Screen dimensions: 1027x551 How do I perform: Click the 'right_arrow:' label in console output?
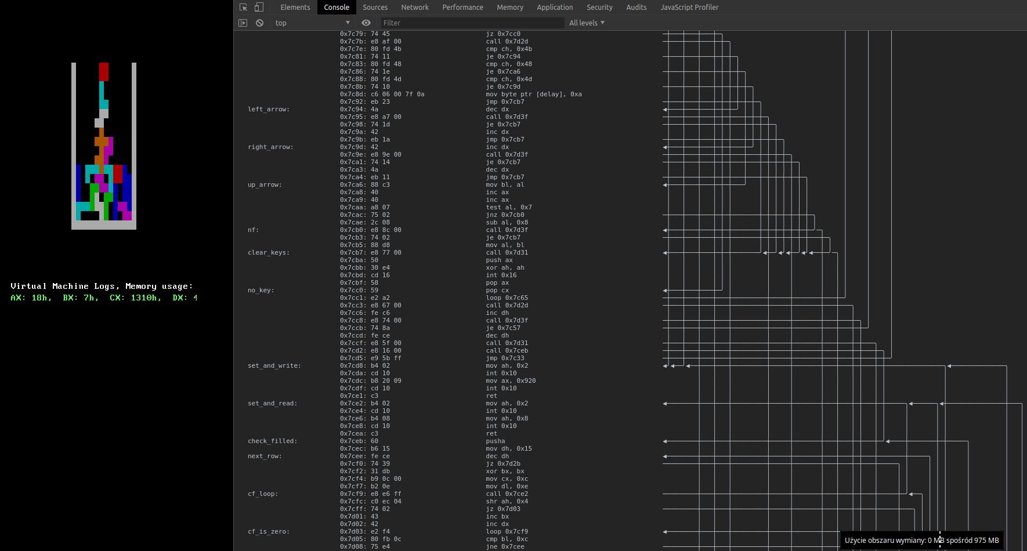pos(270,147)
